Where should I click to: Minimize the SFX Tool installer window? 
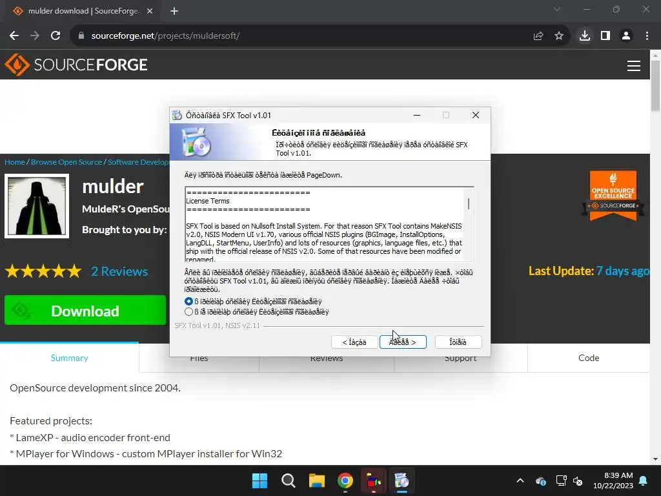[x=417, y=115]
